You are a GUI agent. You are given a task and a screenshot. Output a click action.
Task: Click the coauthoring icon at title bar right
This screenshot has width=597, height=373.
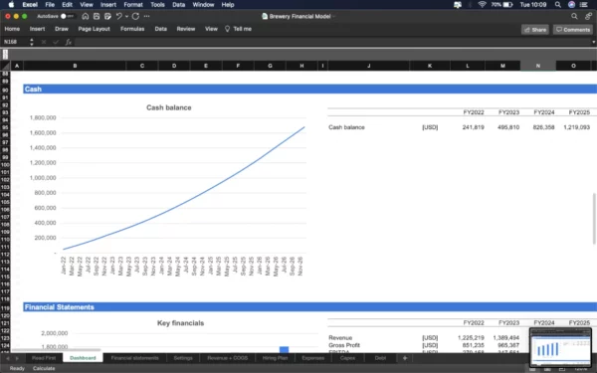pyautogui.click(x=588, y=16)
